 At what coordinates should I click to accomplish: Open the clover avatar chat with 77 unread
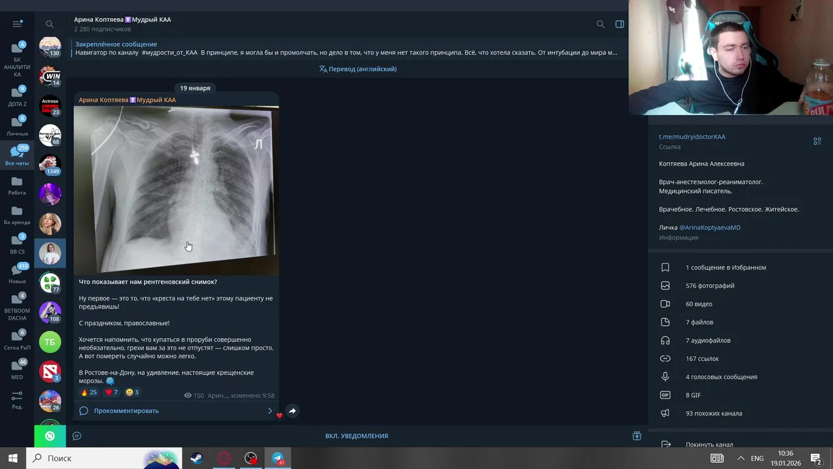50,283
